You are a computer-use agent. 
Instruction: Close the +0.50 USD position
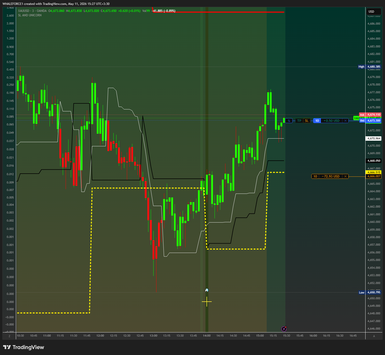tap(345, 121)
